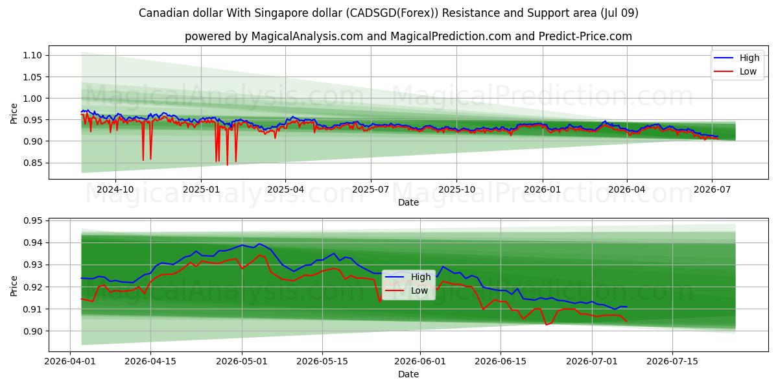This screenshot has height=389, width=778.
Task: Click 'Low' in the bottom chart legend
Action: 419,290
